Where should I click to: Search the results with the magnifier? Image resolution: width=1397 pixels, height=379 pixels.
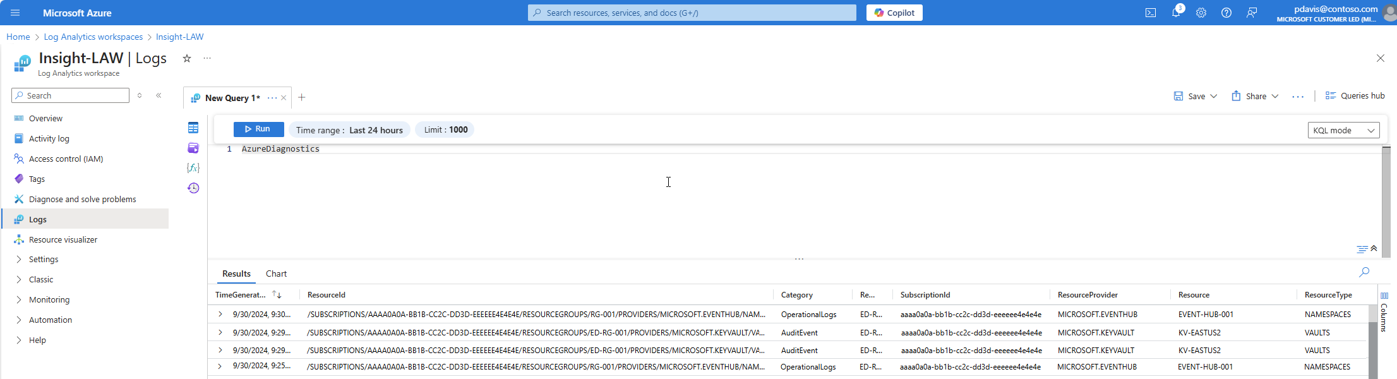[x=1364, y=272]
